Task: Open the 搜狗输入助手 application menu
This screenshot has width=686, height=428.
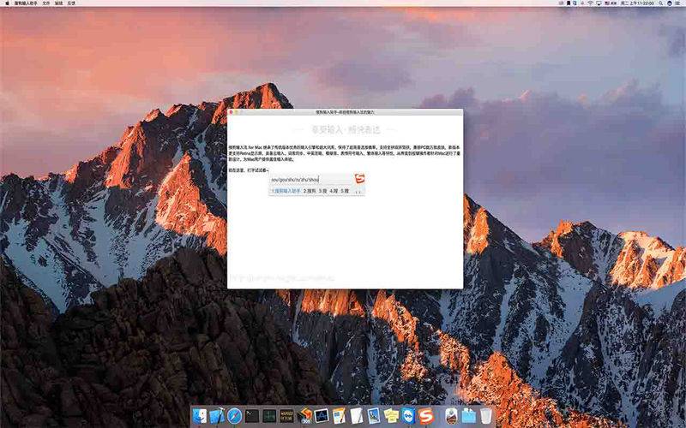Action: point(26,3)
